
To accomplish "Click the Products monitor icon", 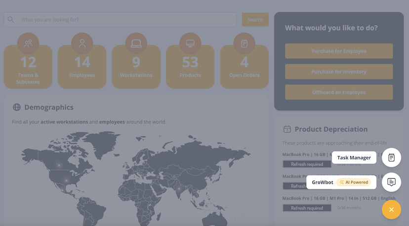I will (x=190, y=43).
